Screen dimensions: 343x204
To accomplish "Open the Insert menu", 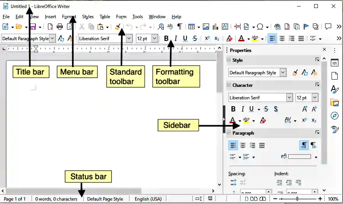I will click(50, 17).
